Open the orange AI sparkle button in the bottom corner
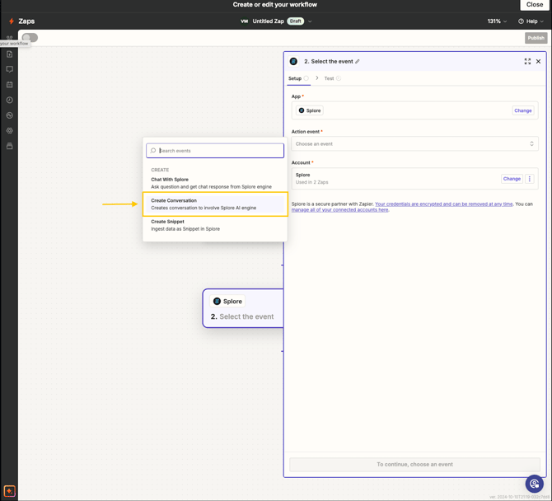 tap(10, 491)
